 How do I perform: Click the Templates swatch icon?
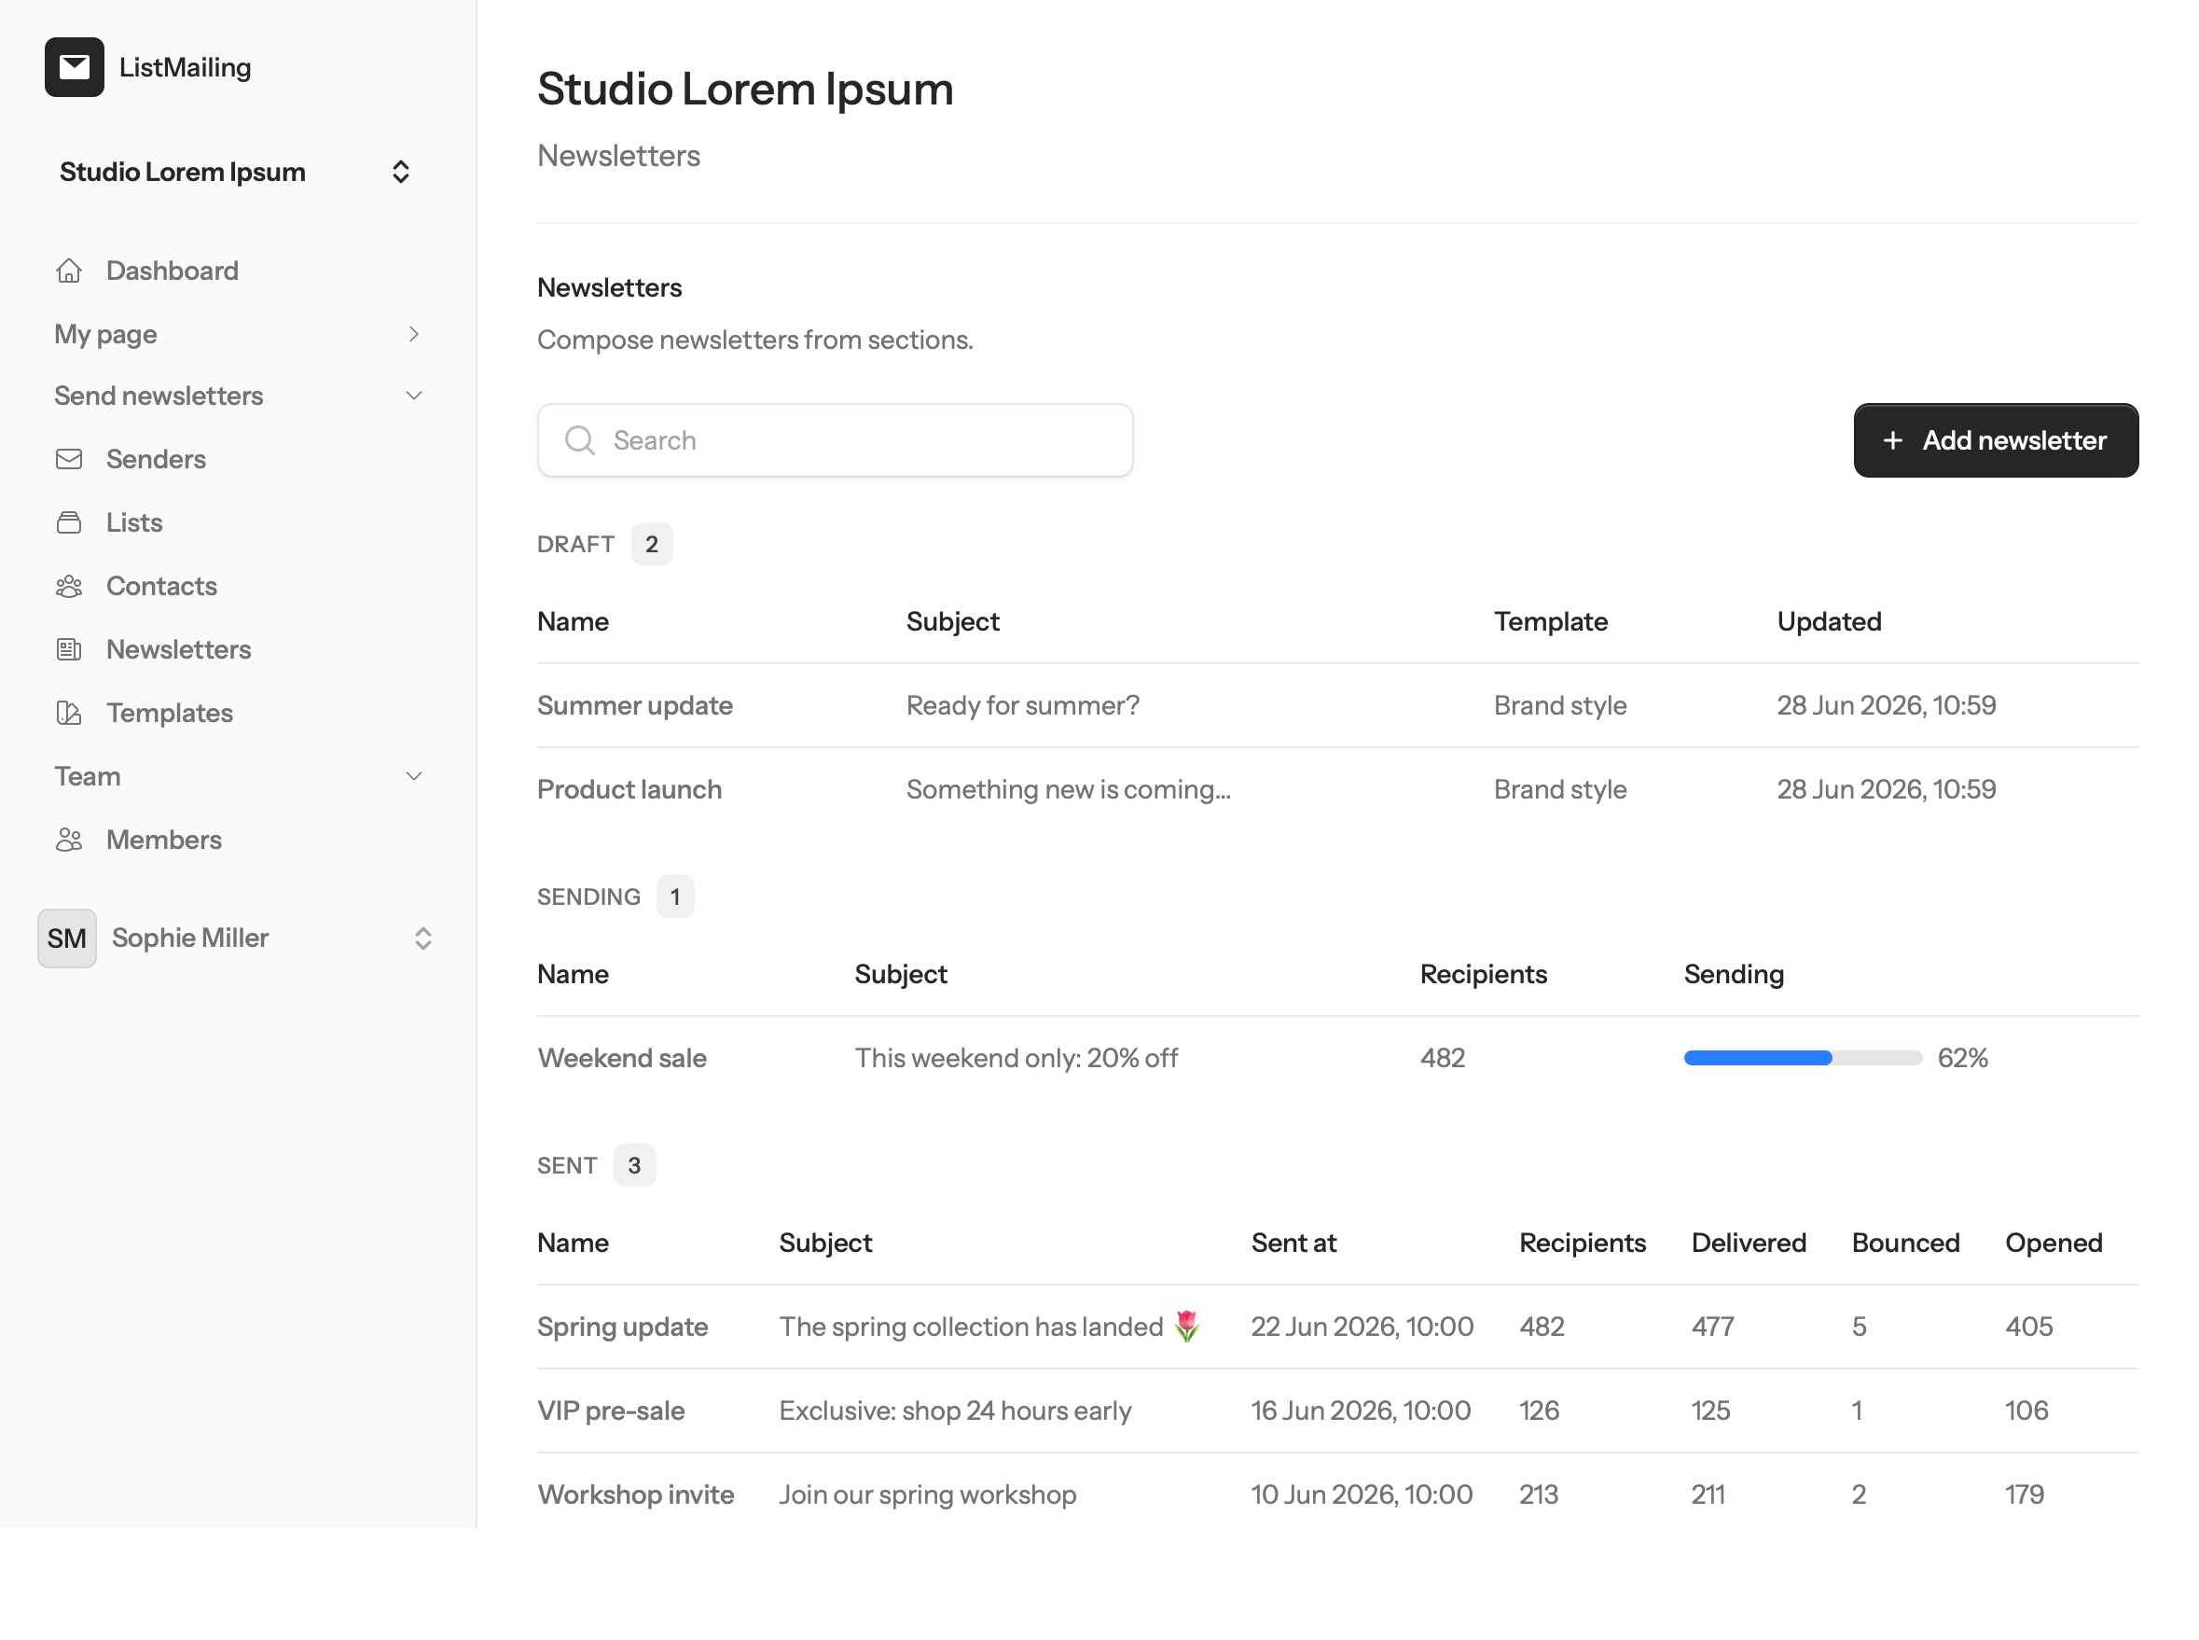(68, 714)
